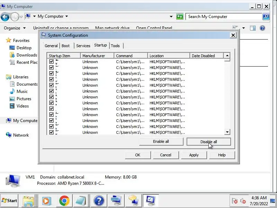Confirm with the OK button
This screenshot has height=208, width=277.
click(137, 155)
